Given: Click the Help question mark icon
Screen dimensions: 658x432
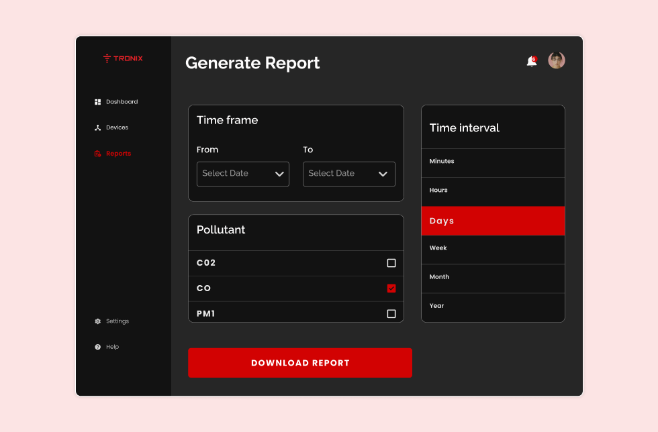Looking at the screenshot, I should tap(97, 347).
